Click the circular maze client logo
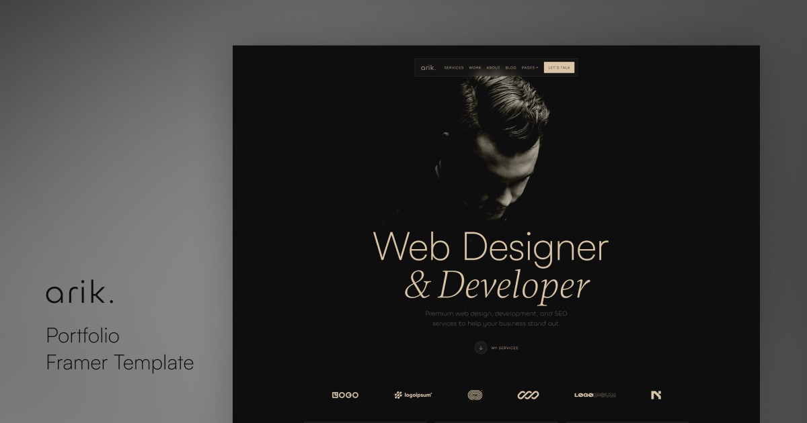Viewport: 807px width, 423px height. (474, 395)
